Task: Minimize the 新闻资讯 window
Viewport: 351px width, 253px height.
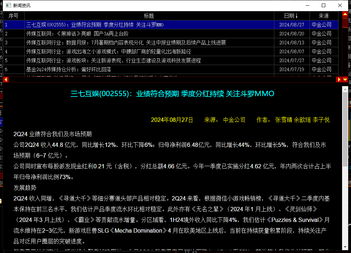Action: click(x=307, y=5)
